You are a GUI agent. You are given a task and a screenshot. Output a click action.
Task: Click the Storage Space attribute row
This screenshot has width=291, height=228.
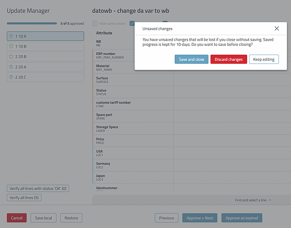192,129
